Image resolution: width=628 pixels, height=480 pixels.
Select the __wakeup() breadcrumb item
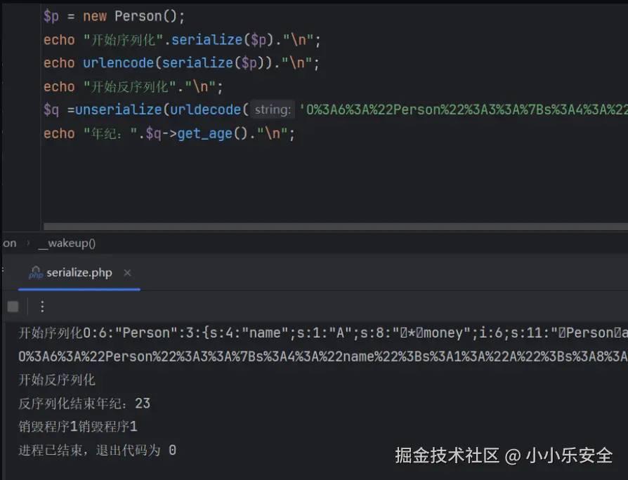click(67, 244)
